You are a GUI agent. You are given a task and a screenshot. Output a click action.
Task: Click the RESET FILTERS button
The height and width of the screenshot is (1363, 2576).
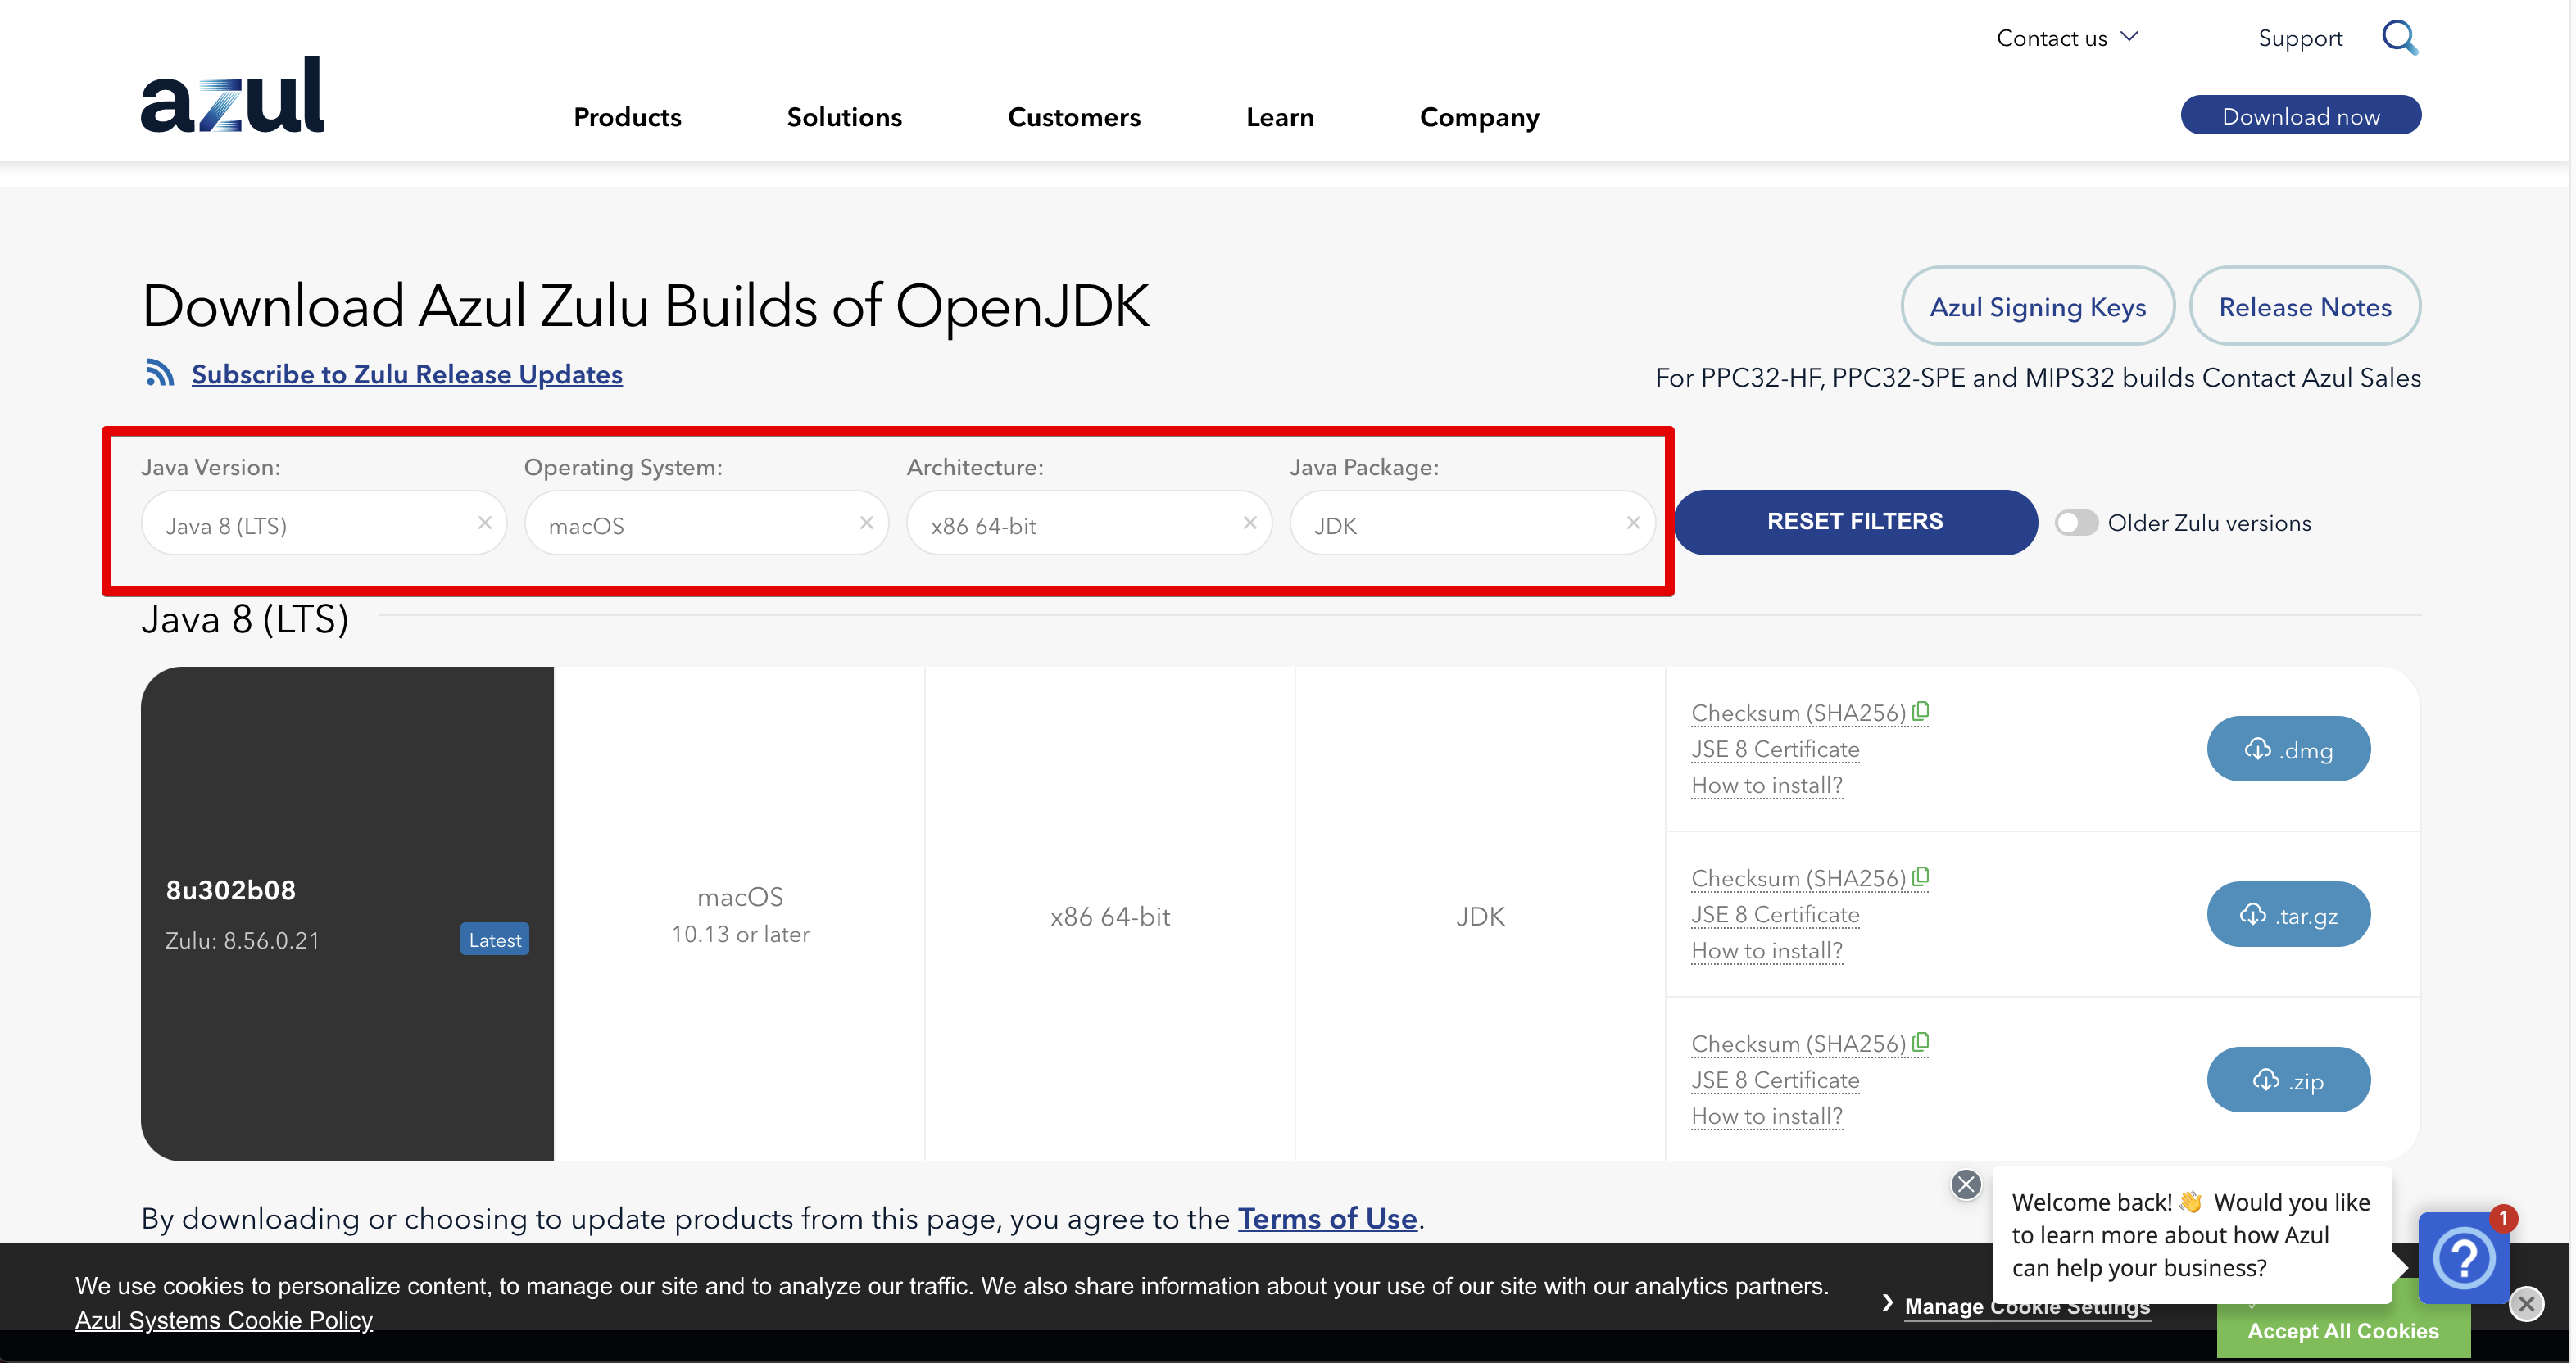(1855, 522)
